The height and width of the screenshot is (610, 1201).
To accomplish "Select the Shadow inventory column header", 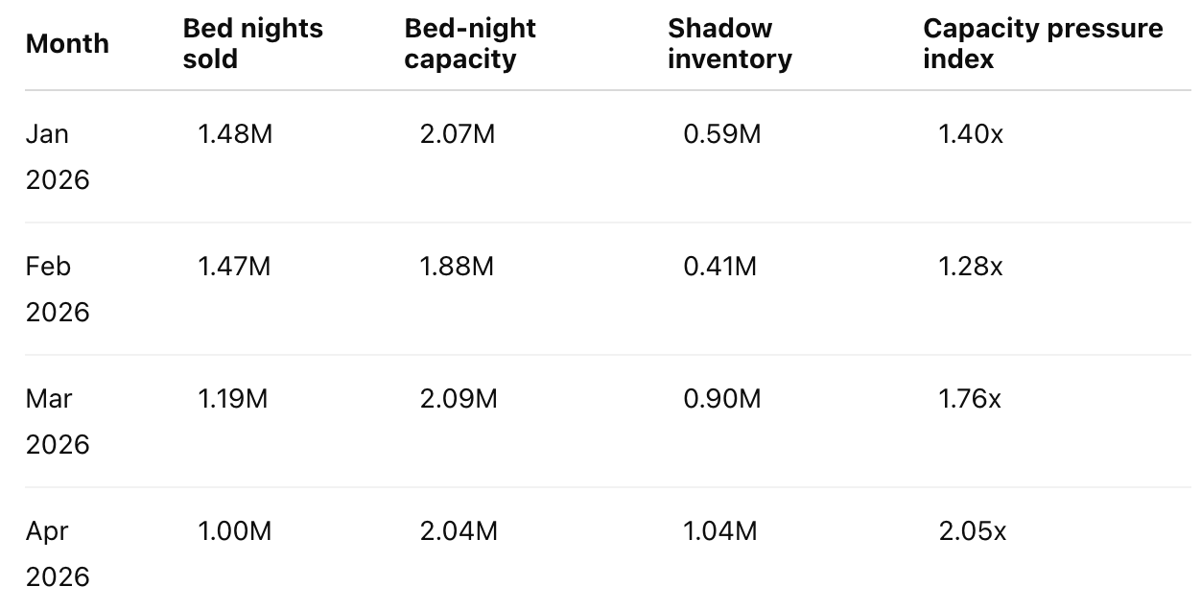I will [730, 44].
